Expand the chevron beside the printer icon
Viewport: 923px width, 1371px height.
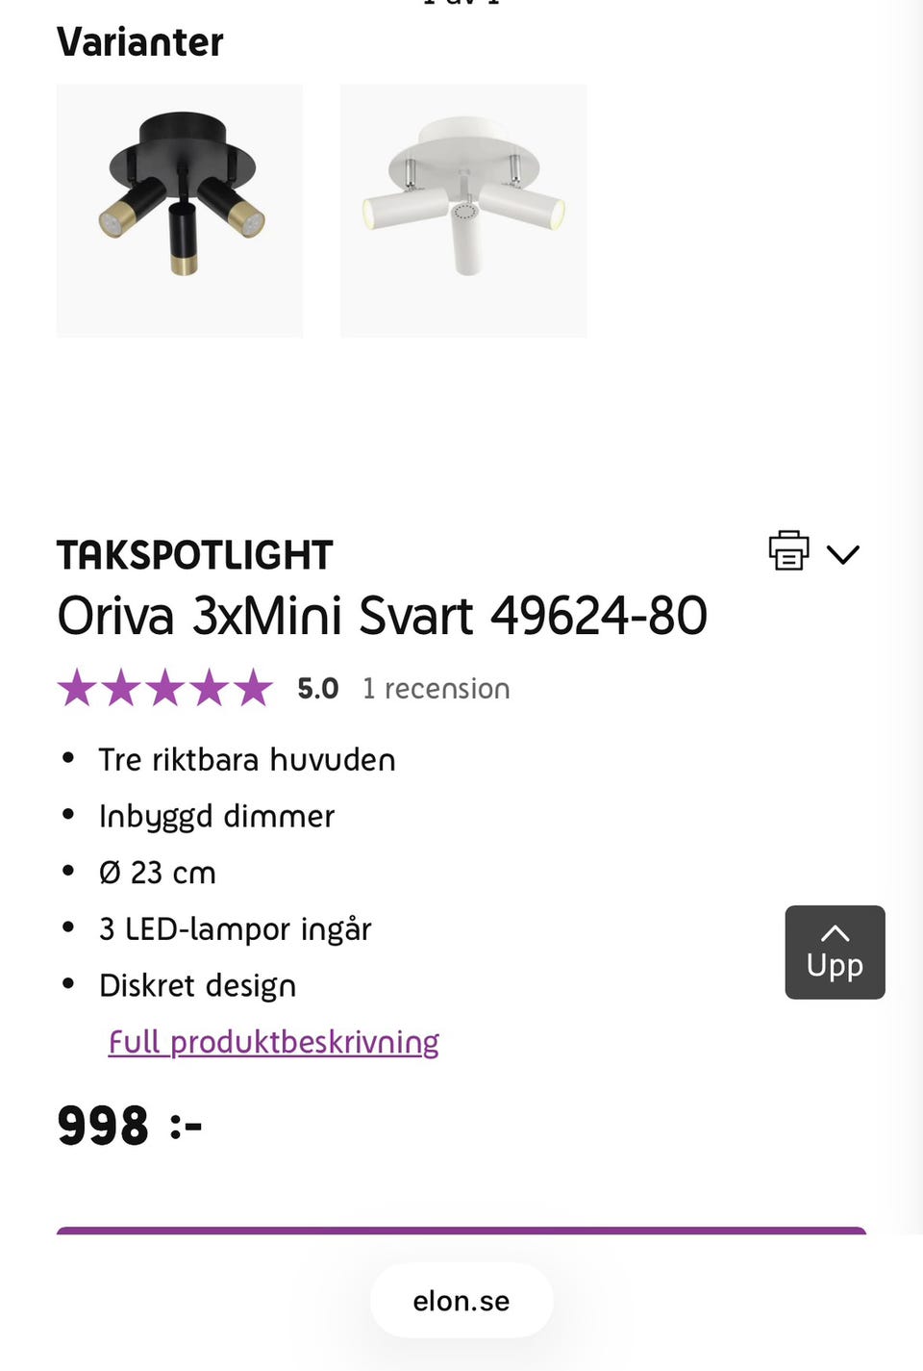click(842, 554)
